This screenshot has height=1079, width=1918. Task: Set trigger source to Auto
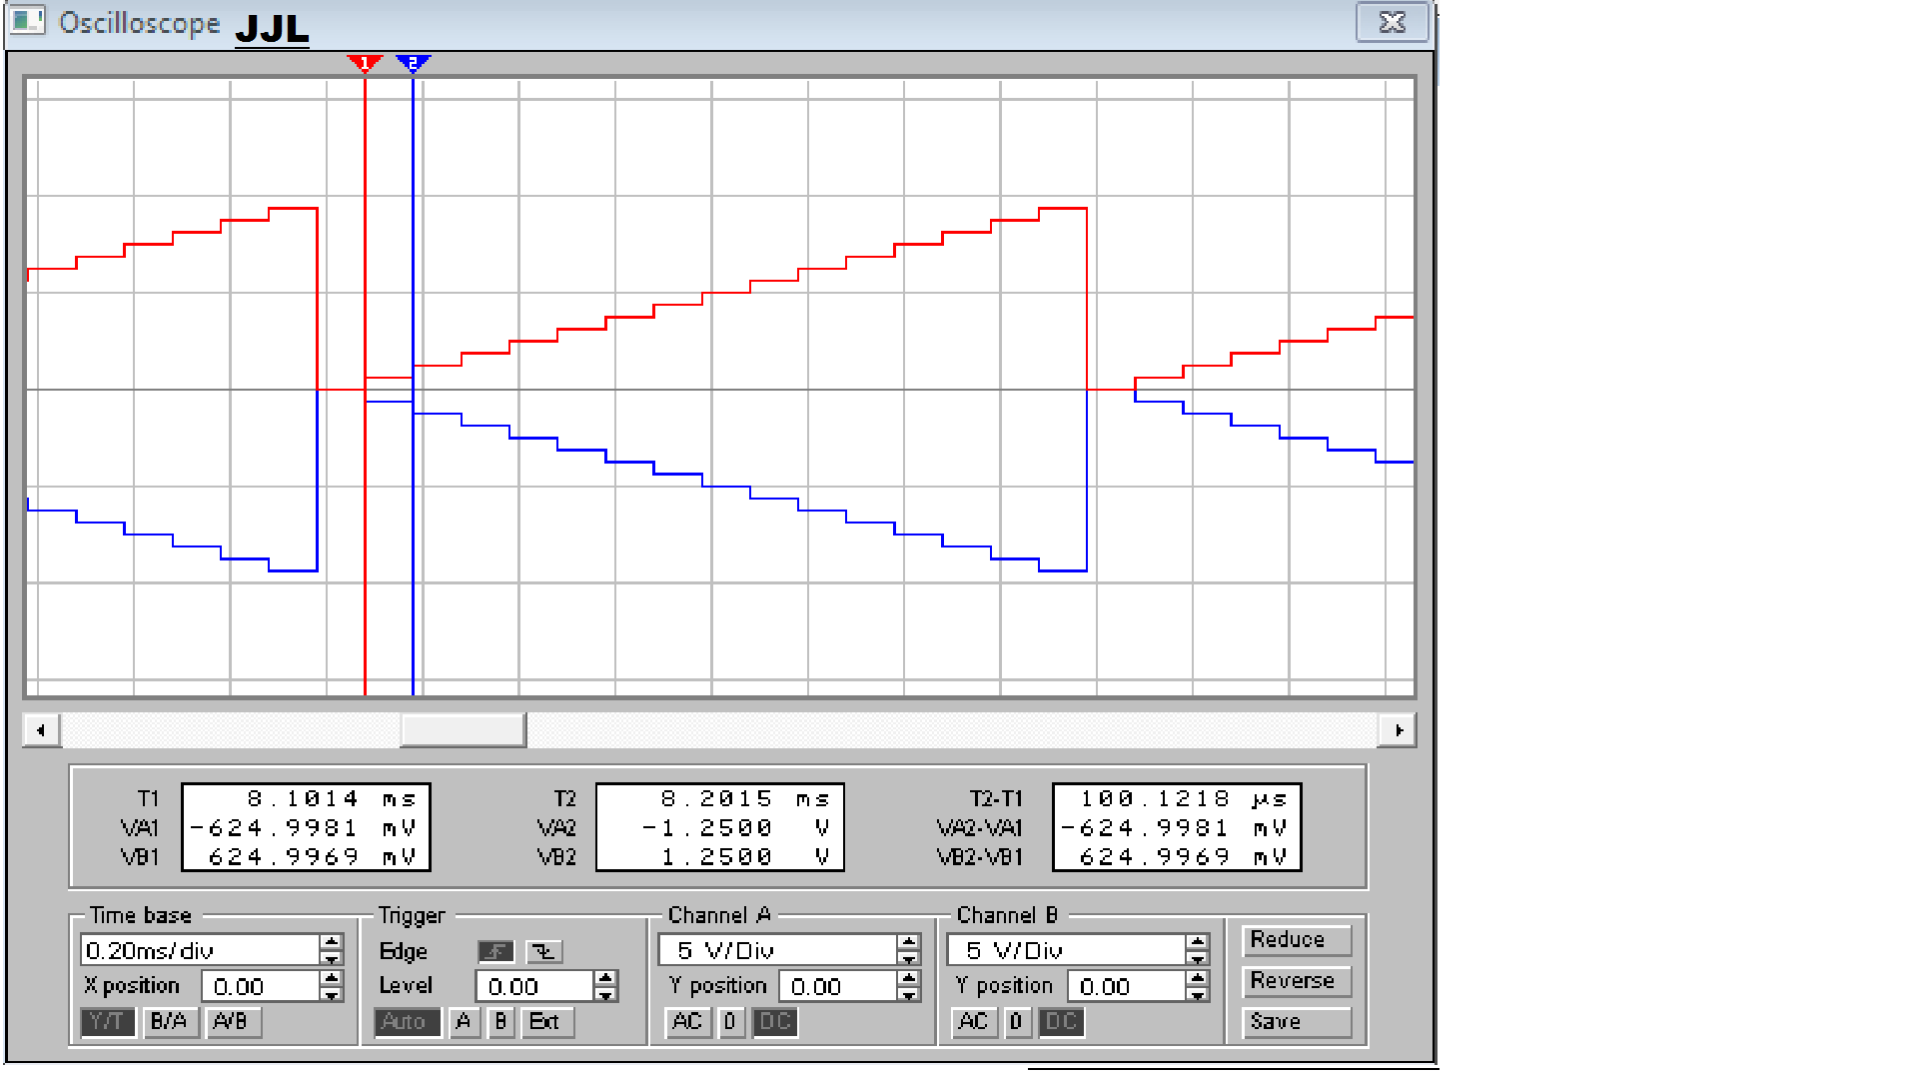[x=407, y=1022]
